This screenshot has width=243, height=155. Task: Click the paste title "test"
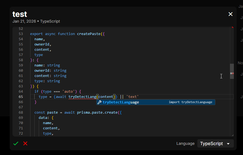(20, 14)
